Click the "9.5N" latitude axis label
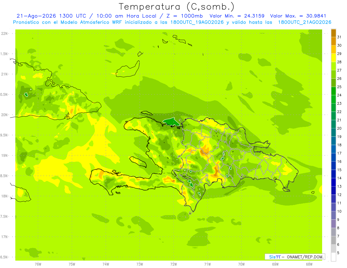347x268 pixels. coord(5,135)
